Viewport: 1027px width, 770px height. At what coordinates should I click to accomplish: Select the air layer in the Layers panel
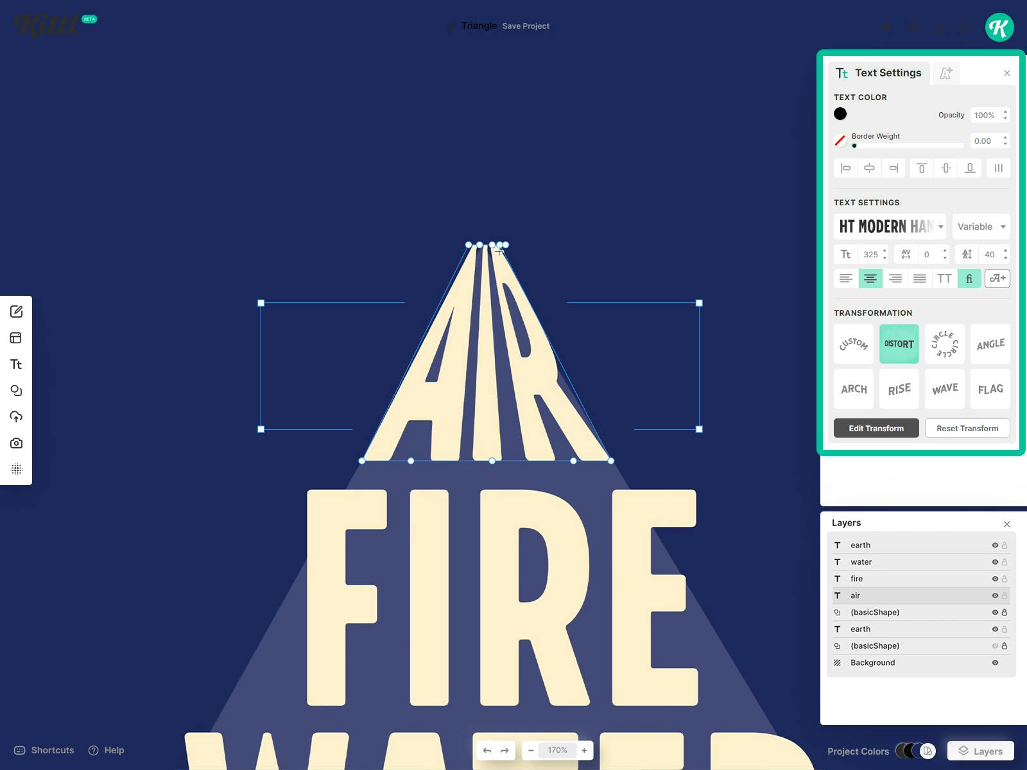899,595
